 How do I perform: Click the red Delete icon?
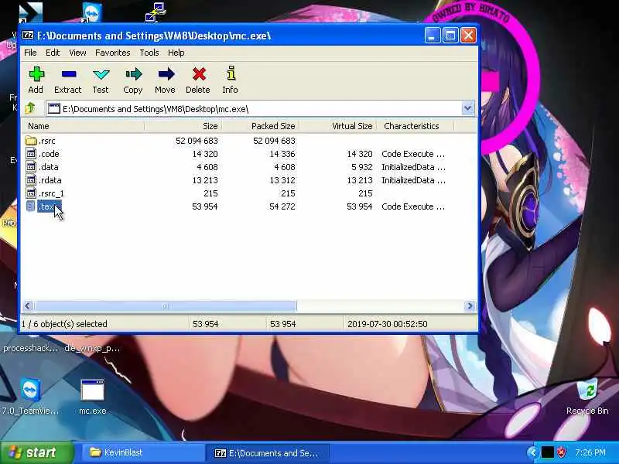point(198,74)
